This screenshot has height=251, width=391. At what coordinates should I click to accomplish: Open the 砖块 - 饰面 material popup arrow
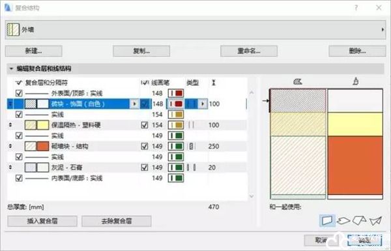point(134,104)
